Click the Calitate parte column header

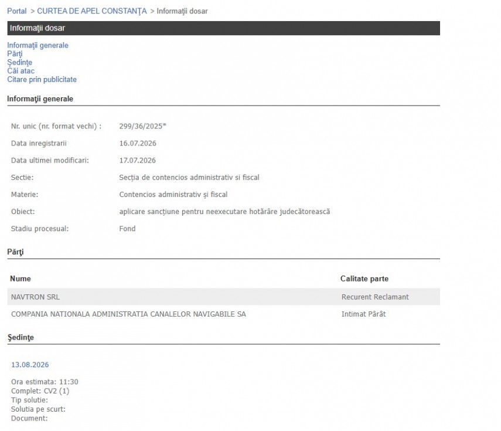point(364,279)
